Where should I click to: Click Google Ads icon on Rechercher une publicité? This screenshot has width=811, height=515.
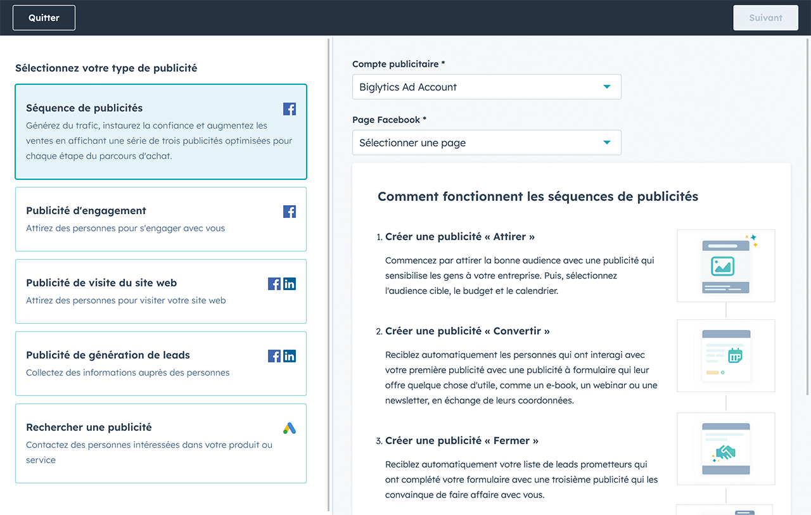click(x=290, y=428)
